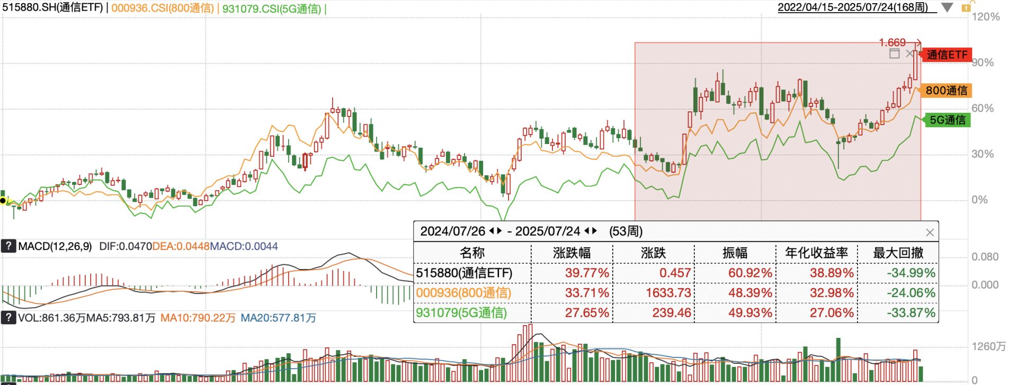Select the 515880.SH(通信ETF) title label
The image size is (1017, 385).
click(52, 8)
